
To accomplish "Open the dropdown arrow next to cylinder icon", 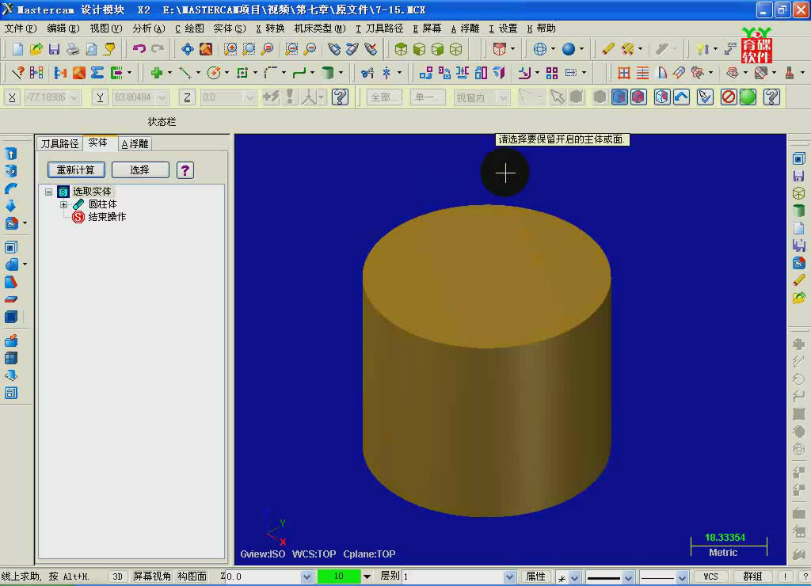I will click(x=341, y=73).
